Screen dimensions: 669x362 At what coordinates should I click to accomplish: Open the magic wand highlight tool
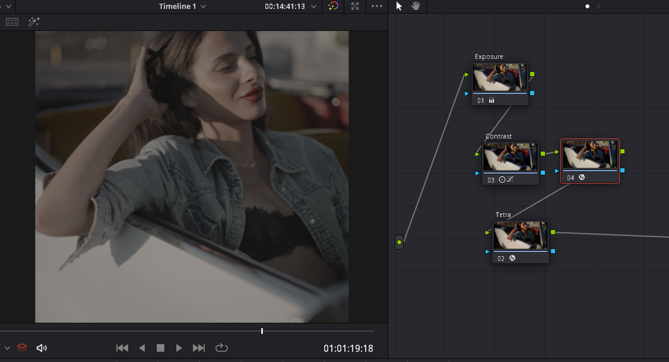[x=34, y=22]
